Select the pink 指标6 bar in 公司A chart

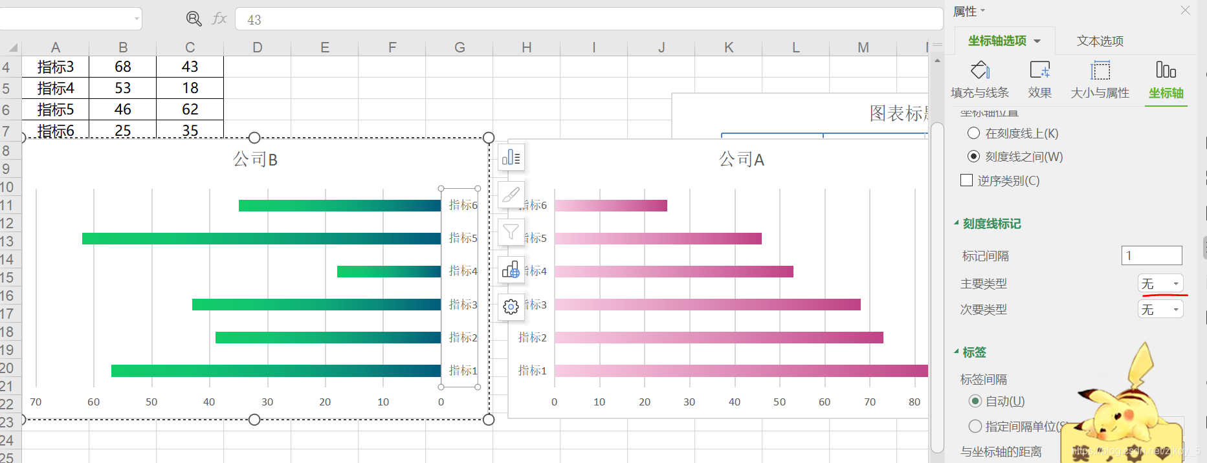[611, 206]
